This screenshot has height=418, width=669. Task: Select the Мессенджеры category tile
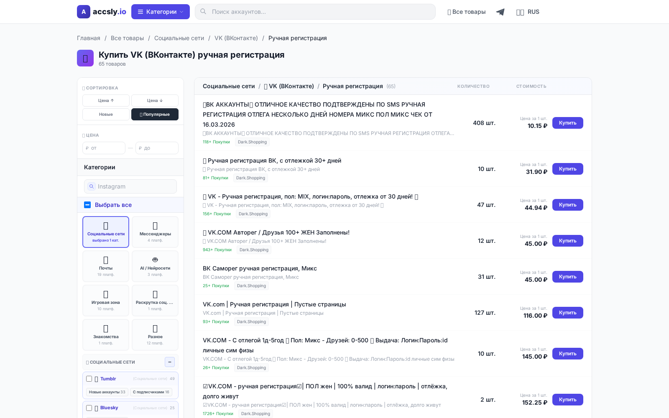(155, 232)
